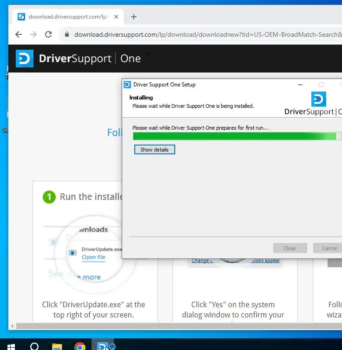Open the Windows Start menu

coord(11,346)
